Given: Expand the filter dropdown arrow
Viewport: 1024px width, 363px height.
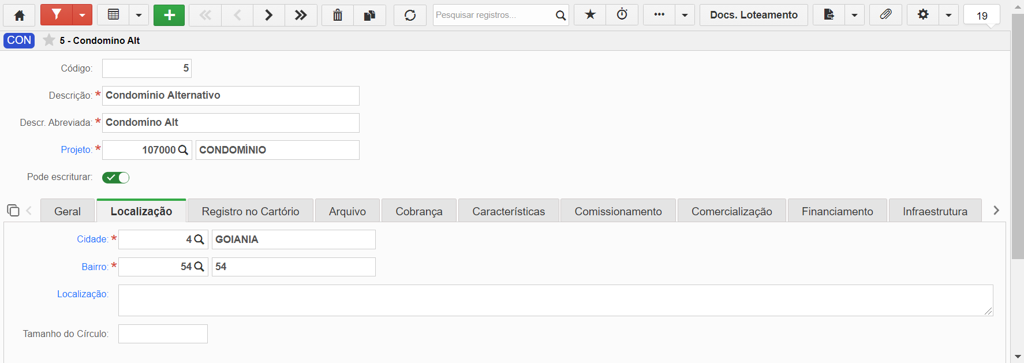Looking at the screenshot, I should 83,15.
